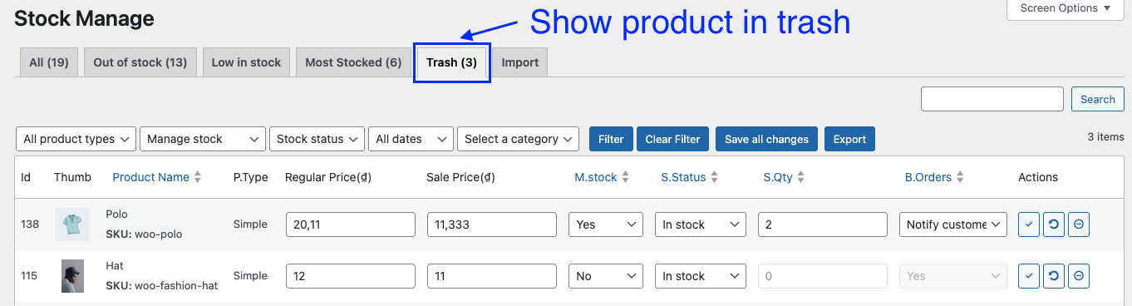Click the 3 items count text
Screen dimensions: 1132x306
[1105, 137]
